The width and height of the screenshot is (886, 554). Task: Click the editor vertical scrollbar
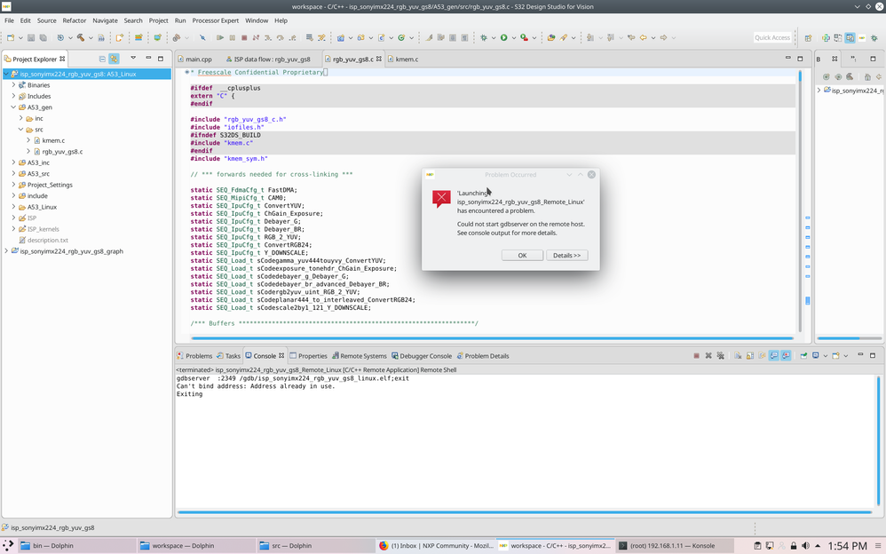pos(800,201)
